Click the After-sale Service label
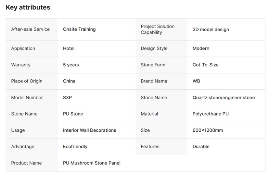 (31, 29)
